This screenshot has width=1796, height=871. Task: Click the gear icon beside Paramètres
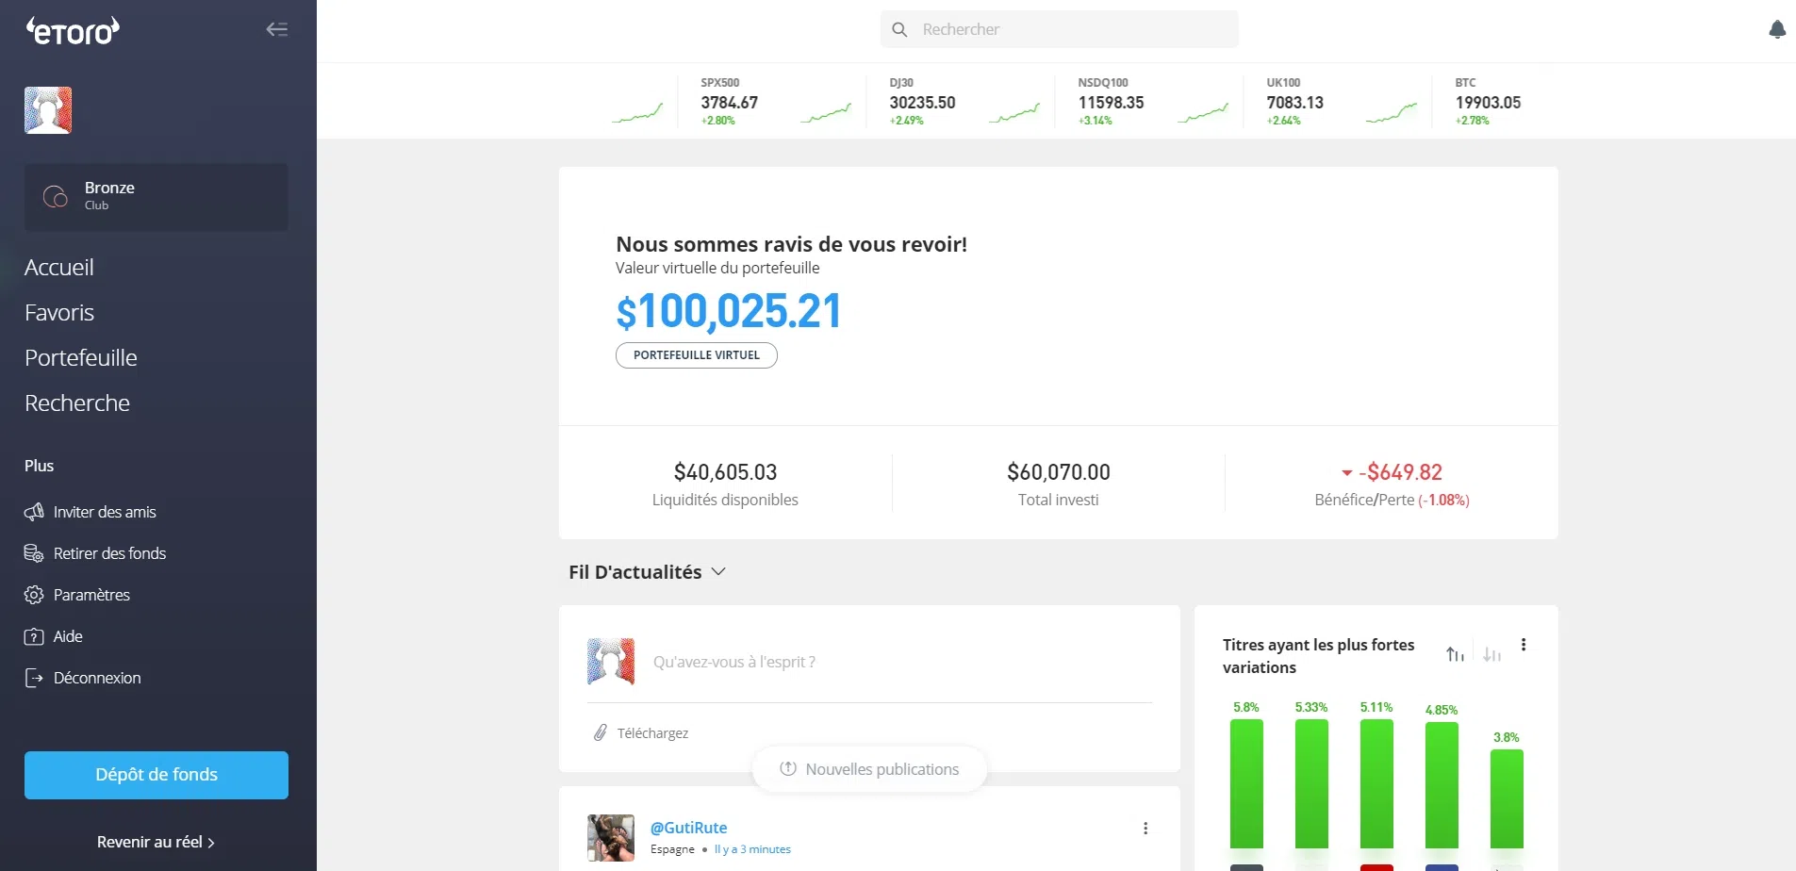[34, 595]
